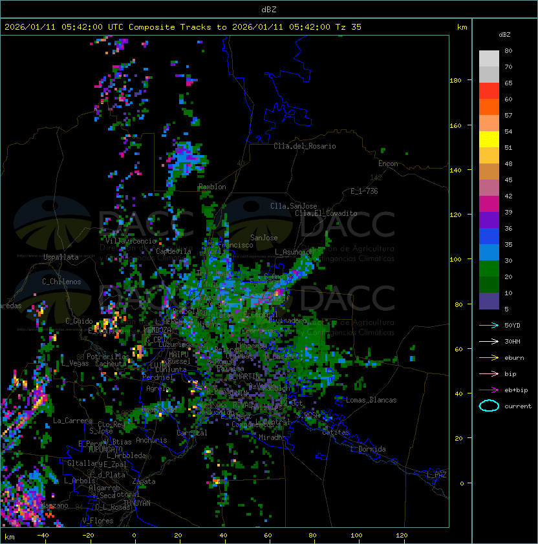The height and width of the screenshot is (544, 538).
Task: Click the 'La_Carrera' map label
Action: (72, 421)
